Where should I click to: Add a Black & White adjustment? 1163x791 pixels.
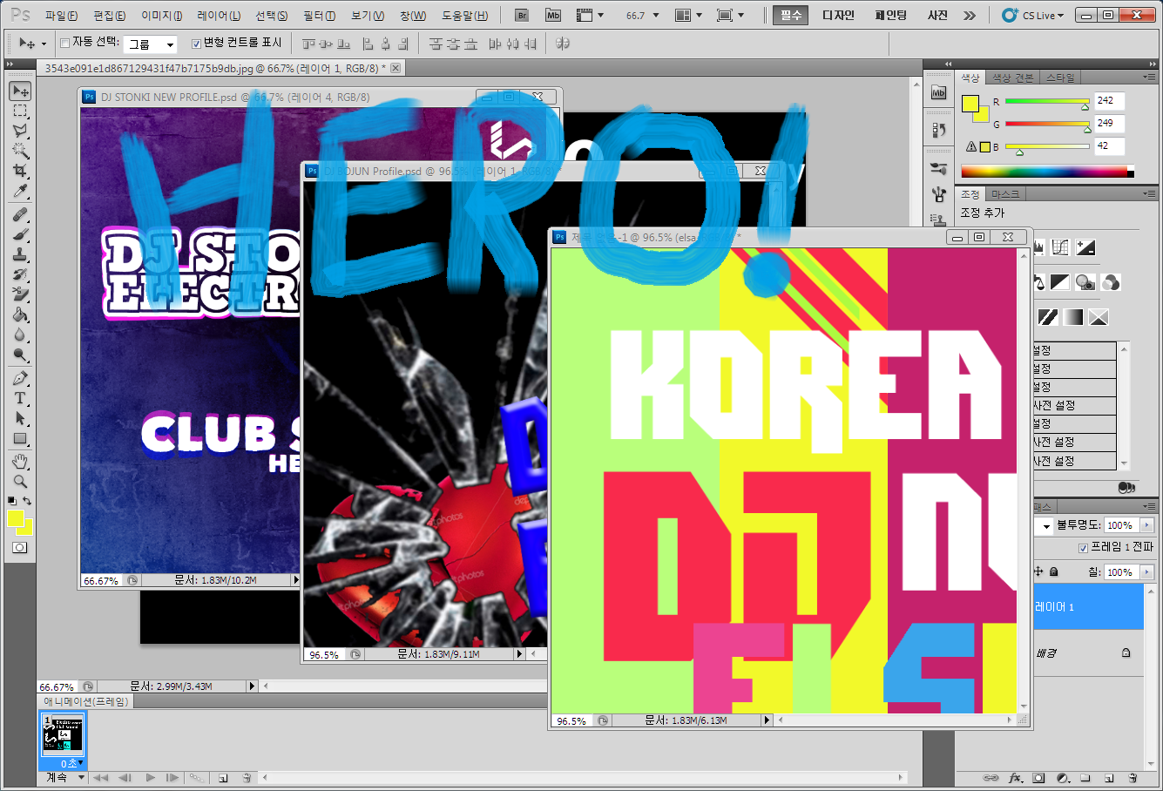click(x=1060, y=282)
